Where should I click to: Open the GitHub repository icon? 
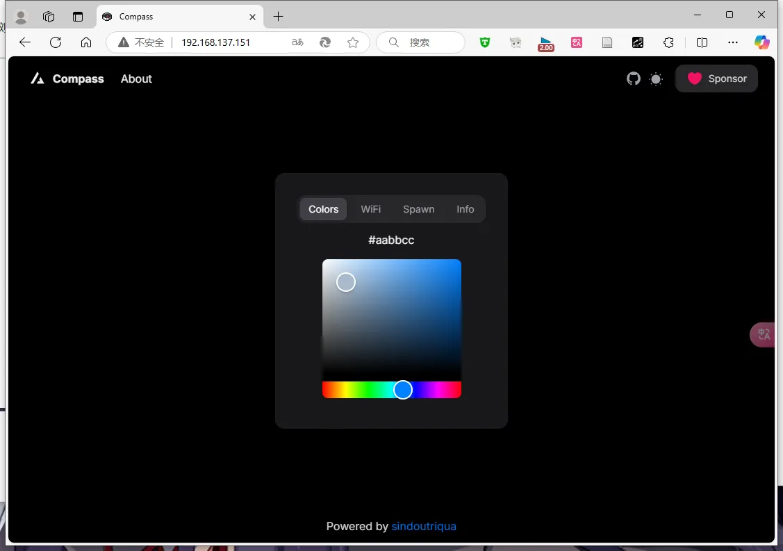click(x=633, y=79)
